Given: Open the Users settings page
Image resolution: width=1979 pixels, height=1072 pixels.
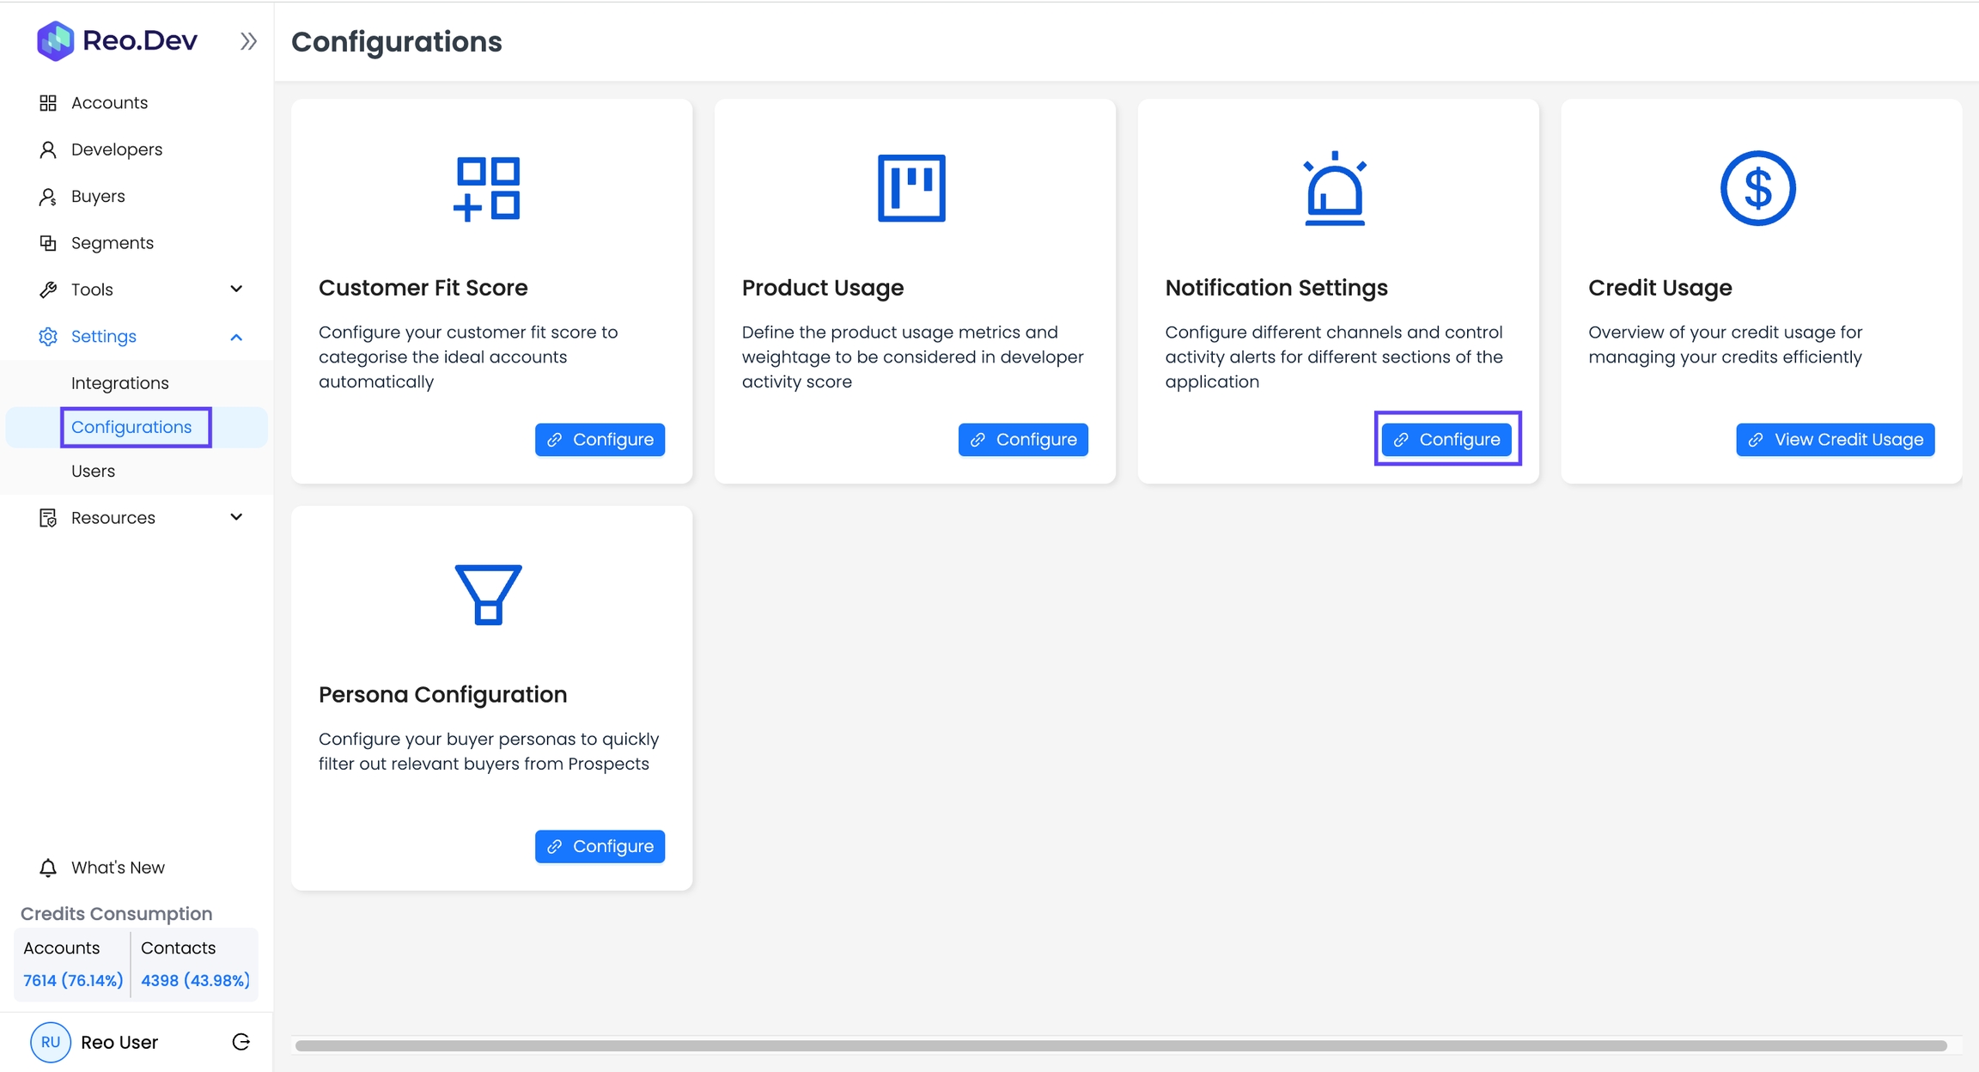Looking at the screenshot, I should (x=93, y=471).
